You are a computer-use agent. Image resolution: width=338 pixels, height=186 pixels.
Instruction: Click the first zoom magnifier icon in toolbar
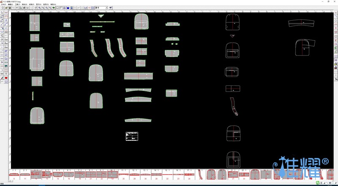pos(40,8)
